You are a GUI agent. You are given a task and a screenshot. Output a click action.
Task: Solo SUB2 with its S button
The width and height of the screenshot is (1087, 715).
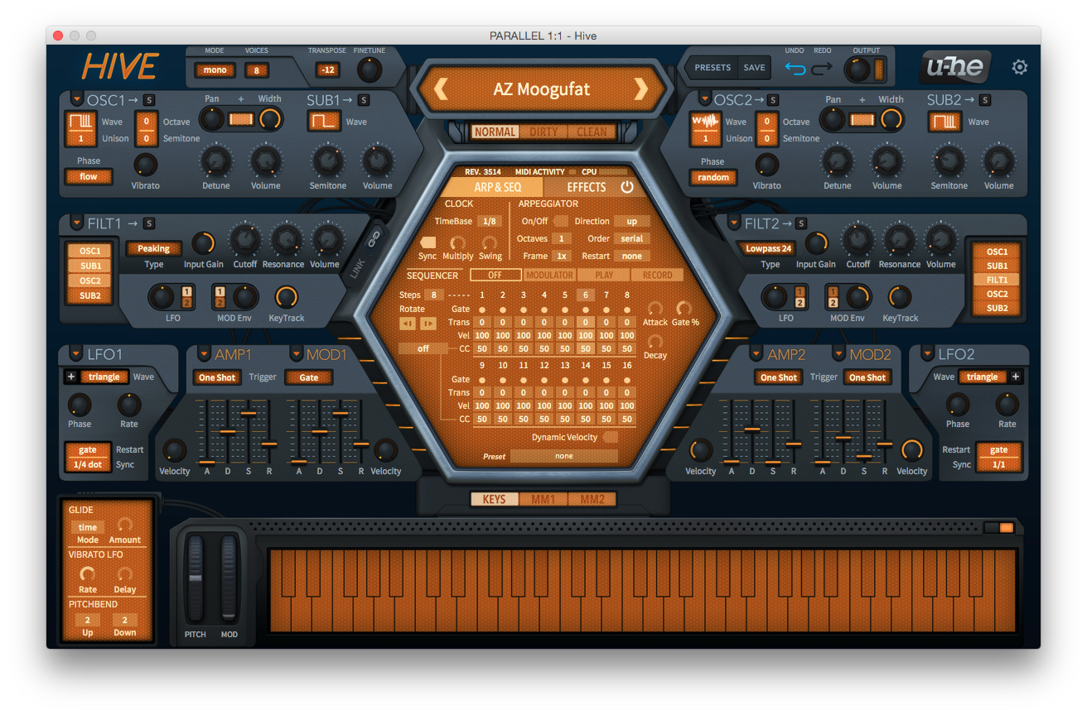pos(985,100)
